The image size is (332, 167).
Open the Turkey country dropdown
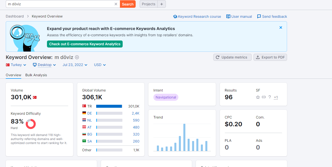click(x=16, y=65)
